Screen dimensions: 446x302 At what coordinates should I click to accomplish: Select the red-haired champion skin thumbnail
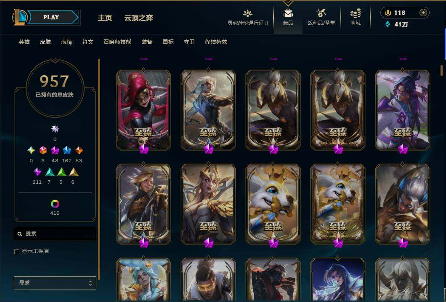tap(143, 110)
